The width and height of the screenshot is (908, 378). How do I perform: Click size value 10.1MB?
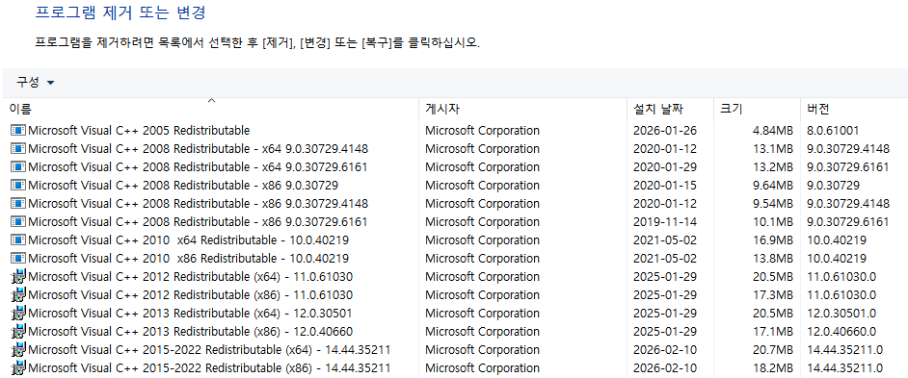(772, 222)
